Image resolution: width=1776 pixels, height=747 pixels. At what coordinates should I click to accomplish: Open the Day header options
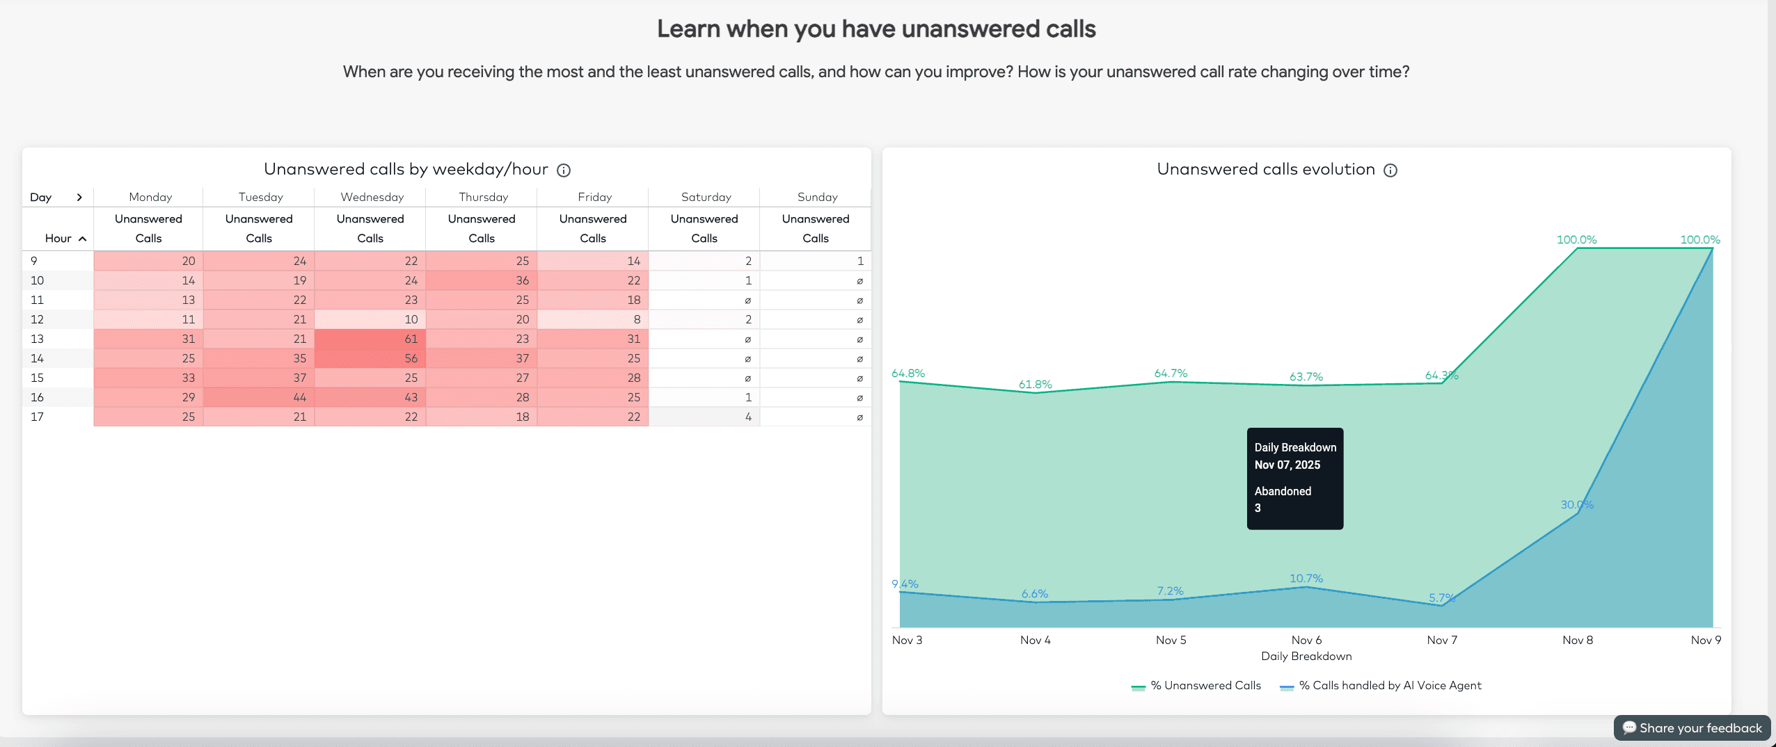[39, 197]
